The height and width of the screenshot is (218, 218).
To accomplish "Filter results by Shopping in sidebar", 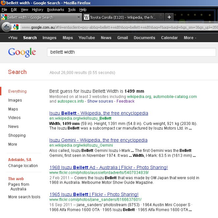I will coord(17,135).
